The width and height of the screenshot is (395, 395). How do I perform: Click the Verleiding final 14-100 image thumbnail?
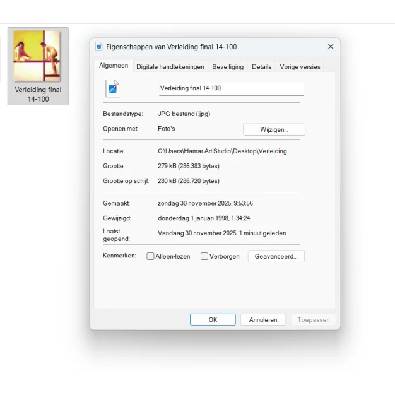coord(37,56)
